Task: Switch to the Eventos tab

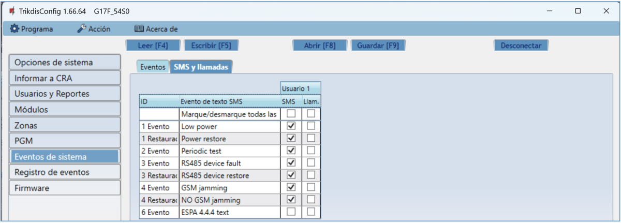Action: [153, 67]
